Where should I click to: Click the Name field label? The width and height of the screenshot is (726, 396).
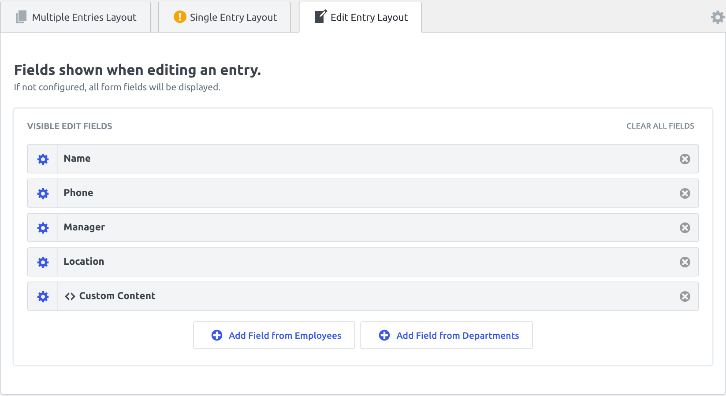77,159
